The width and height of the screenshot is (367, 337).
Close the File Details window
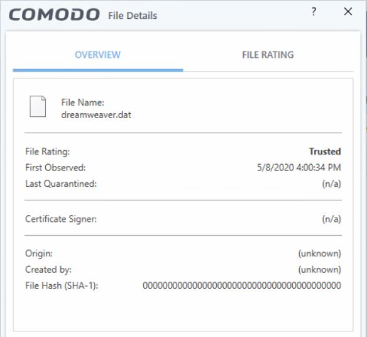click(348, 11)
